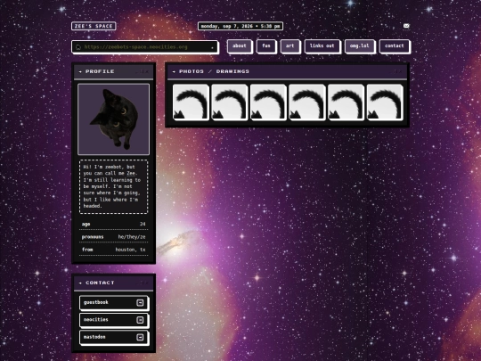This screenshot has height=361, width=481.
Task: Open the guestbook link
Action: click(x=114, y=303)
